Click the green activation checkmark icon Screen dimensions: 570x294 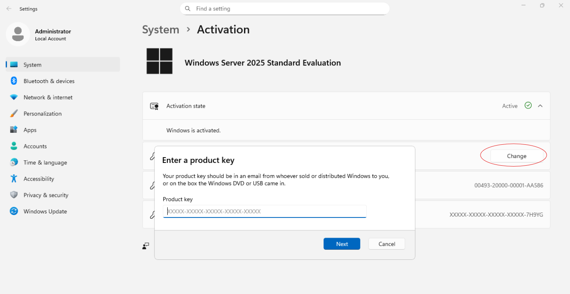528,106
